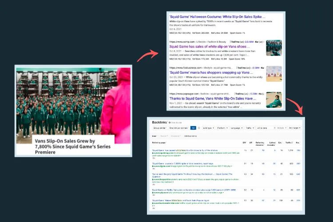333x222 pixels.
Task: Open The Guardian backlink title about gory Squid Game
Action: pyautogui.click(x=192, y=175)
